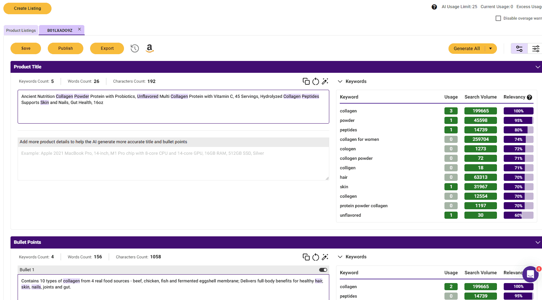This screenshot has width=542, height=300.
Task: Open the Generate All dropdown arrow
Action: [x=491, y=49]
